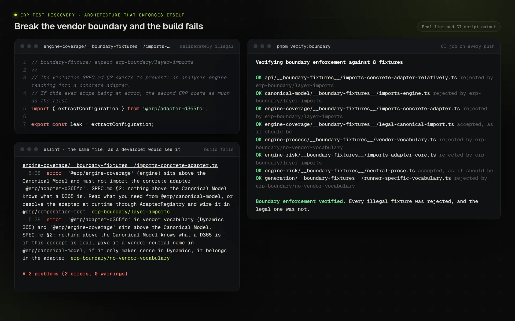Click the engine-process vendor-vocabulary.ts result line
The image size is (515, 321).
[371, 143]
